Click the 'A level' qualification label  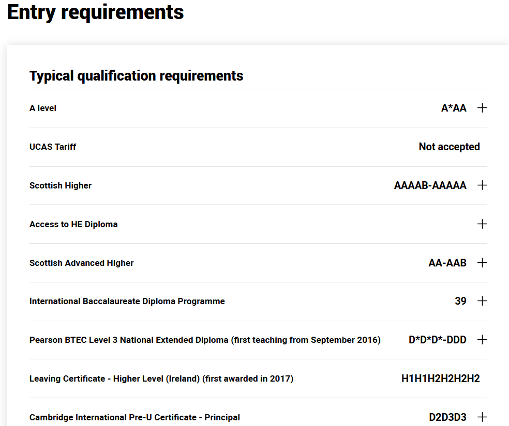click(43, 108)
